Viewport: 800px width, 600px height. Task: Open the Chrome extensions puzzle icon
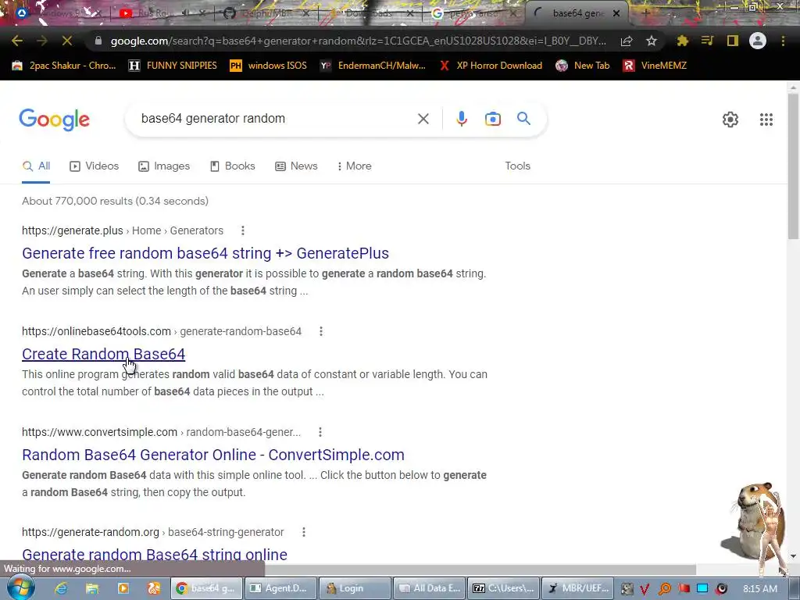[682, 41]
